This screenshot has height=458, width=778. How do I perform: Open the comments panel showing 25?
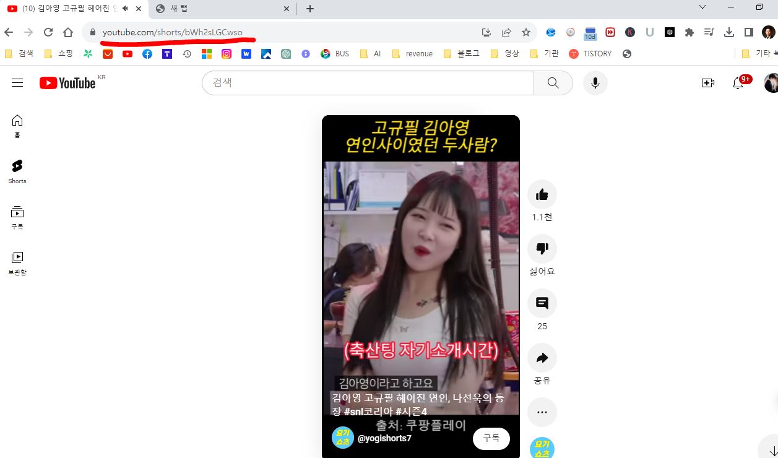pyautogui.click(x=542, y=303)
